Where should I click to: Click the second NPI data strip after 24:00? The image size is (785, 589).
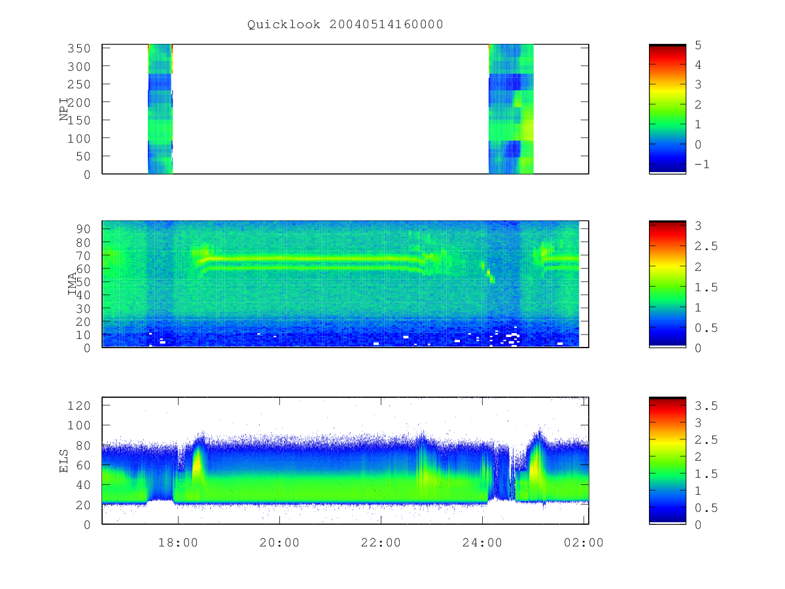coord(512,109)
